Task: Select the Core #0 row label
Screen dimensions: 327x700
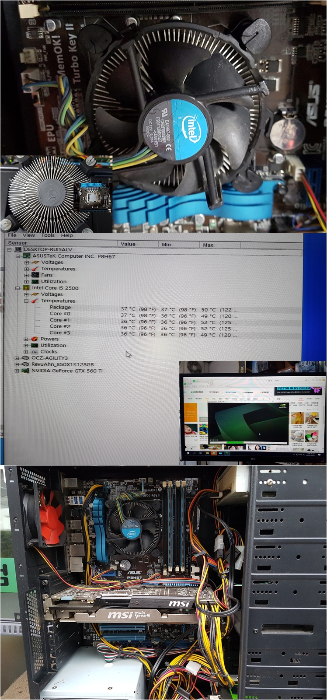Action: pos(60,313)
